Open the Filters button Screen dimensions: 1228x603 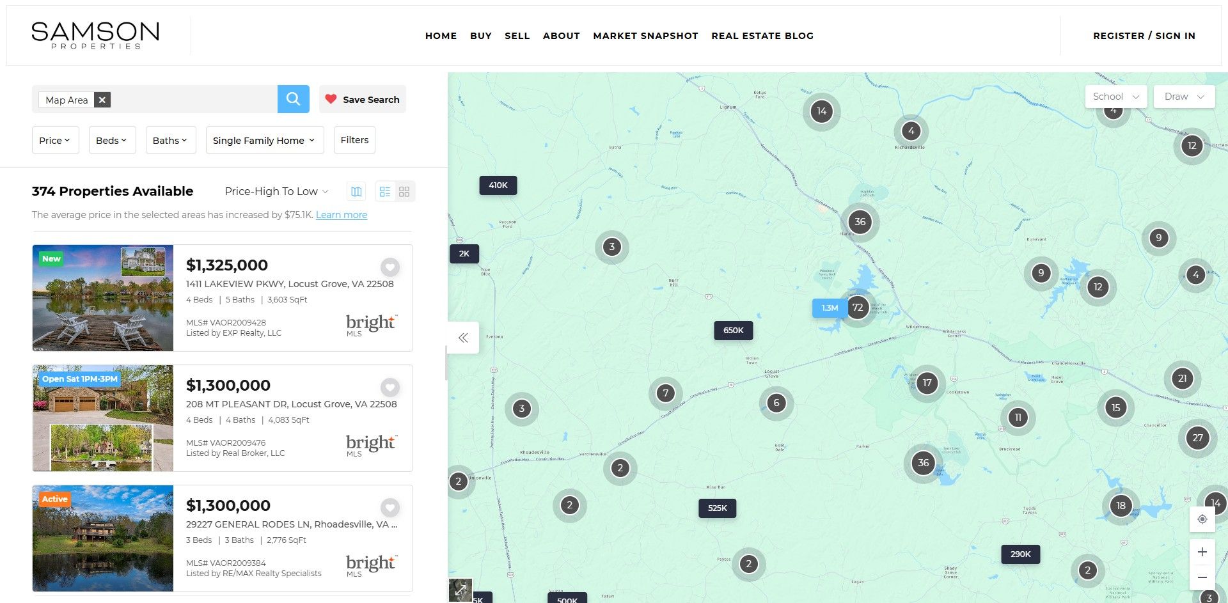[x=354, y=140]
